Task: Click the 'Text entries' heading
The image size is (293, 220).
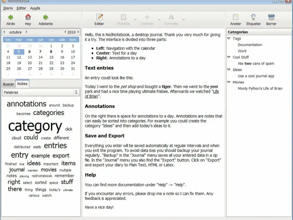Action: [x=99, y=68]
